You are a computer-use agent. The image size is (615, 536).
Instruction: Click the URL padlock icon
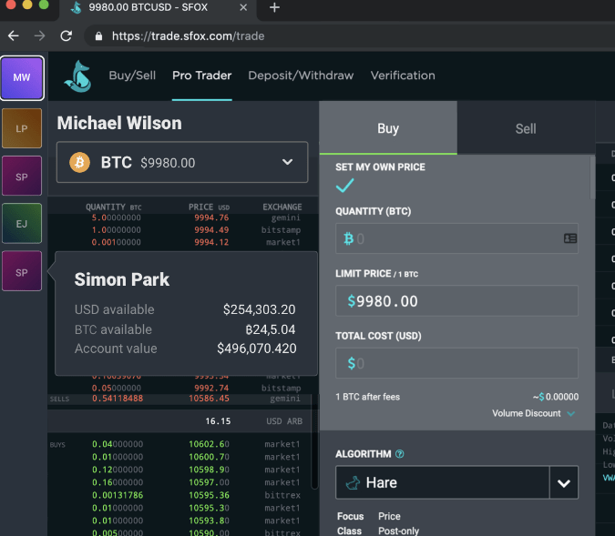click(x=98, y=36)
